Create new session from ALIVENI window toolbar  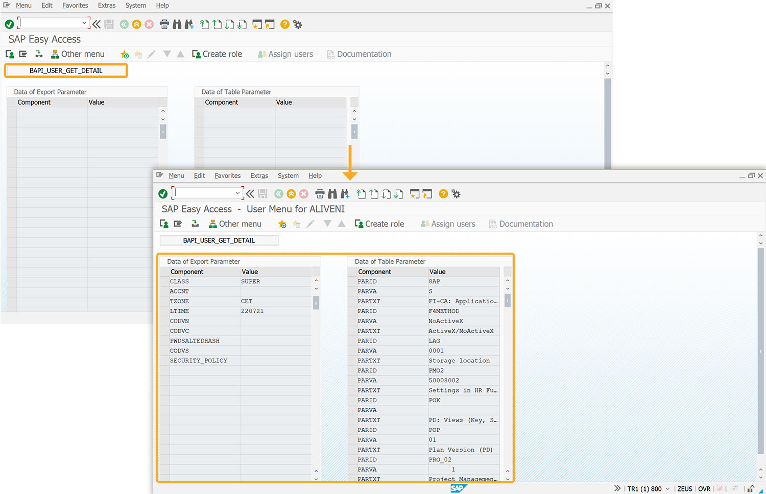pyautogui.click(x=415, y=194)
